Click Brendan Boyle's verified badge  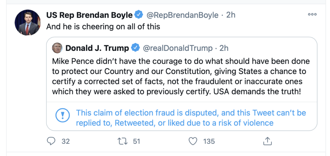point(139,15)
